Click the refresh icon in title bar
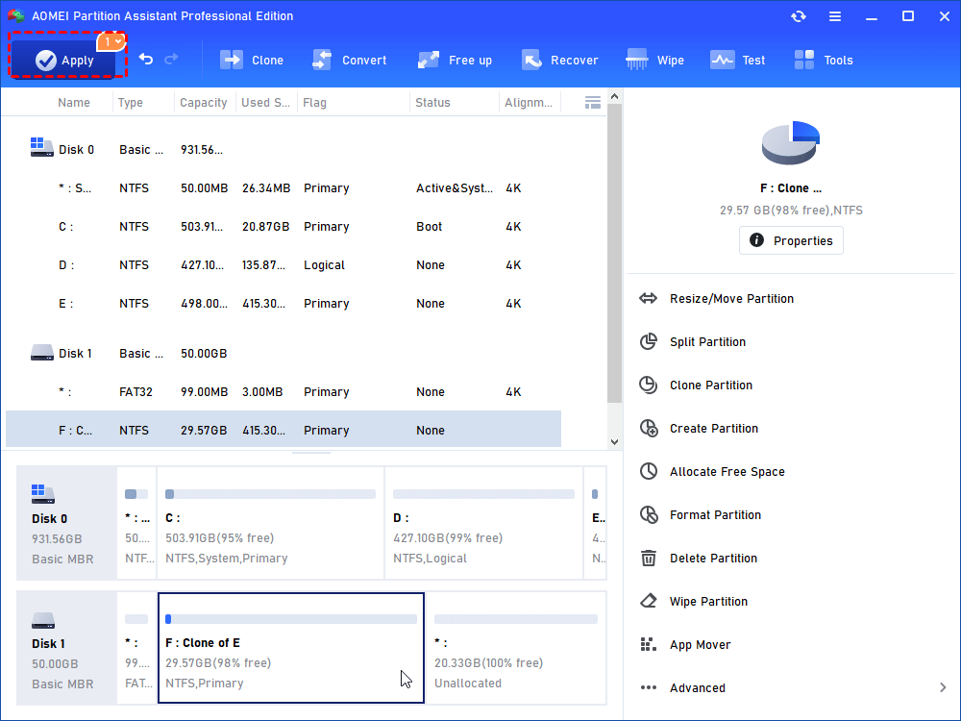 tap(798, 16)
